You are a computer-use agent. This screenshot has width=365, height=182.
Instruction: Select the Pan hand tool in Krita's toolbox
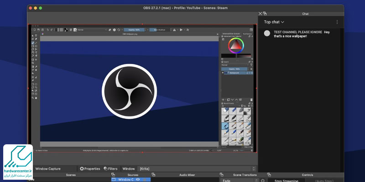(x=36, y=98)
